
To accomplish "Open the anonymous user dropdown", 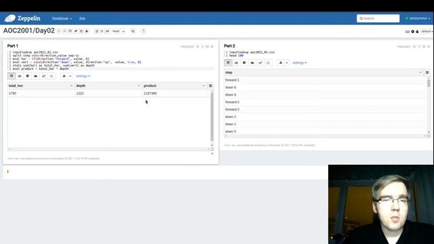I will (x=418, y=18).
